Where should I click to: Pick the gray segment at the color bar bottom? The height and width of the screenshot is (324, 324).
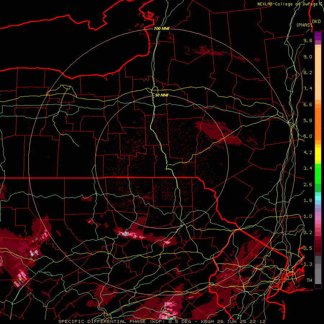(x=318, y=276)
